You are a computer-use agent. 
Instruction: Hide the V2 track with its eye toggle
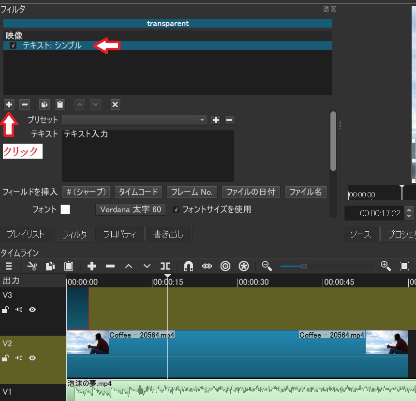tap(32, 358)
